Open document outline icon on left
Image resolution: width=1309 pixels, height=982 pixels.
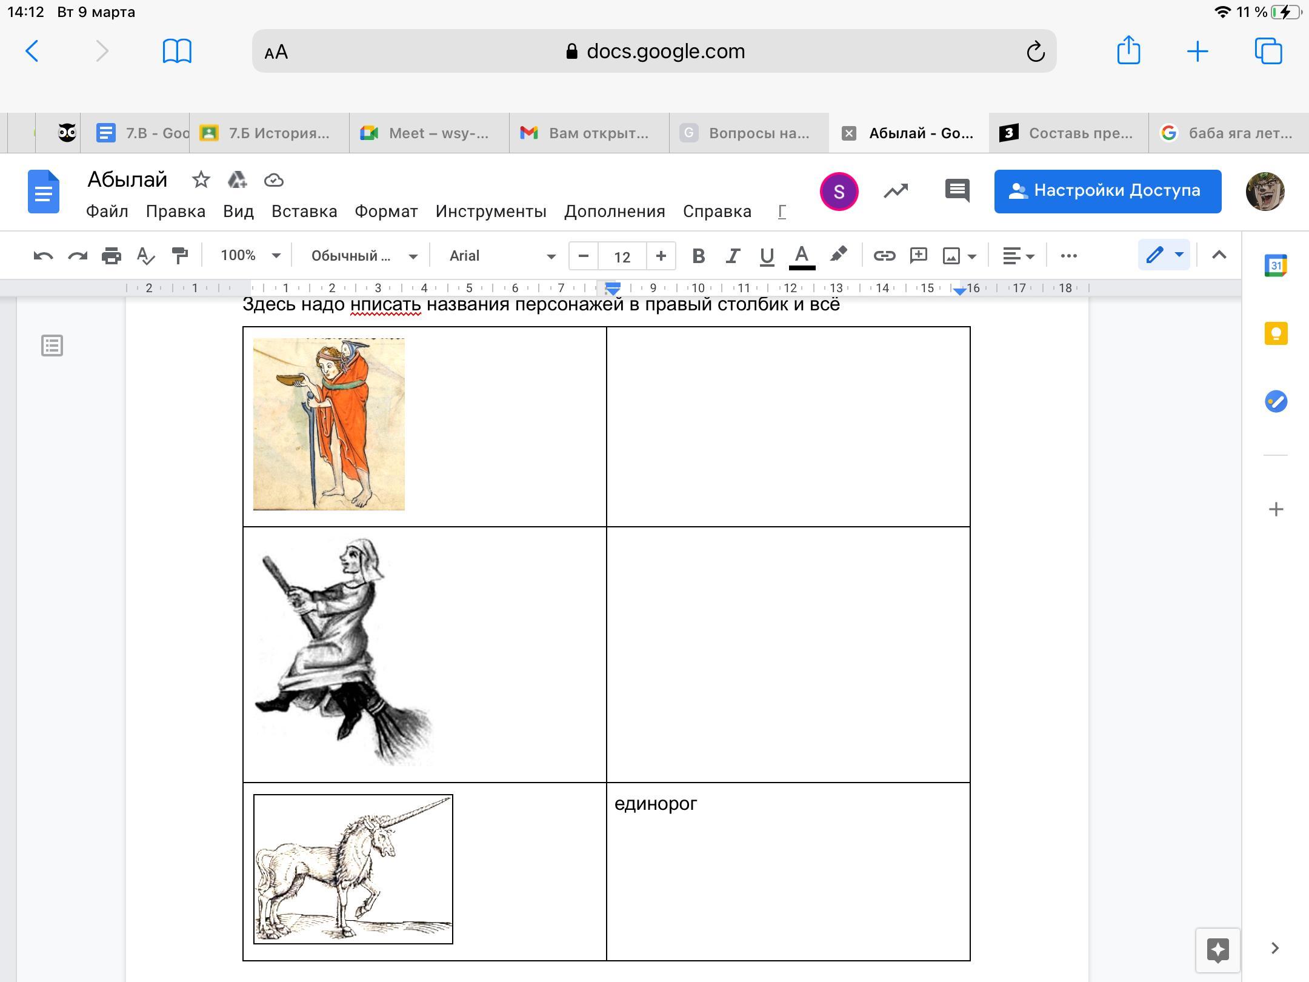coord(52,346)
